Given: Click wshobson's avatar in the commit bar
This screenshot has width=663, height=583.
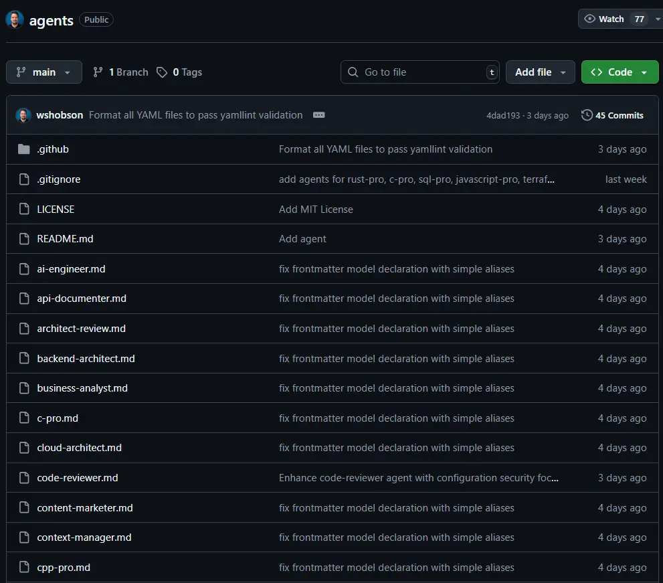Looking at the screenshot, I should pyautogui.click(x=23, y=115).
